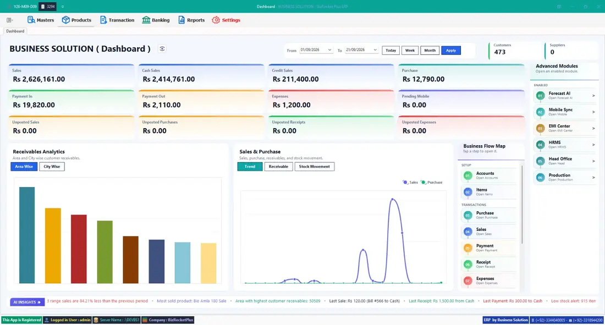The image size is (605, 325).
Task: Open the Banking menu
Action: (156, 20)
